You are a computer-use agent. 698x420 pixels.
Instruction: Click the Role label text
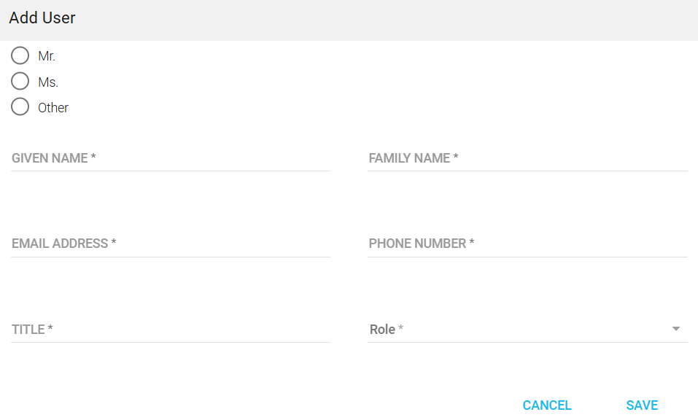coord(382,330)
